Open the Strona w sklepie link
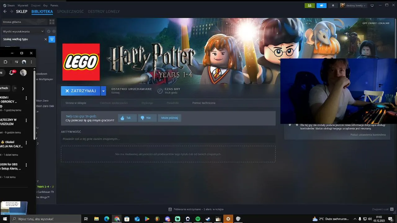The width and height of the screenshot is (397, 223). coord(76,103)
